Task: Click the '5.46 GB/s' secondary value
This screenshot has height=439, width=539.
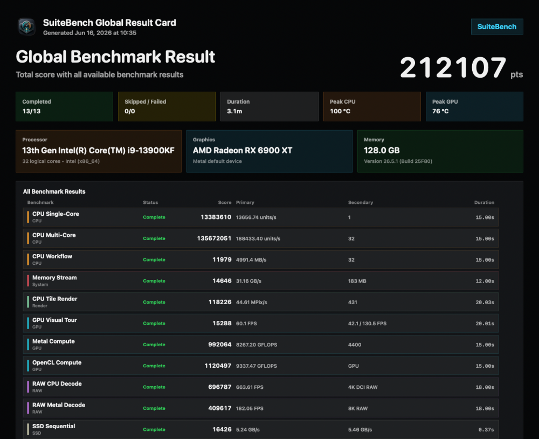Action: click(360, 430)
